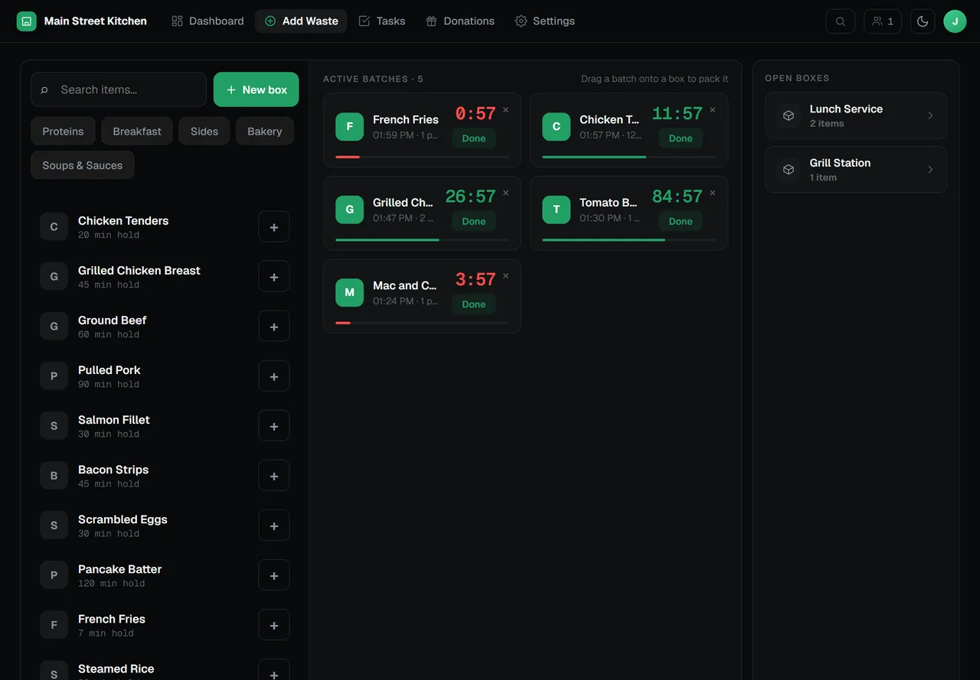This screenshot has height=680, width=980.
Task: Create a new box
Action: click(x=256, y=89)
